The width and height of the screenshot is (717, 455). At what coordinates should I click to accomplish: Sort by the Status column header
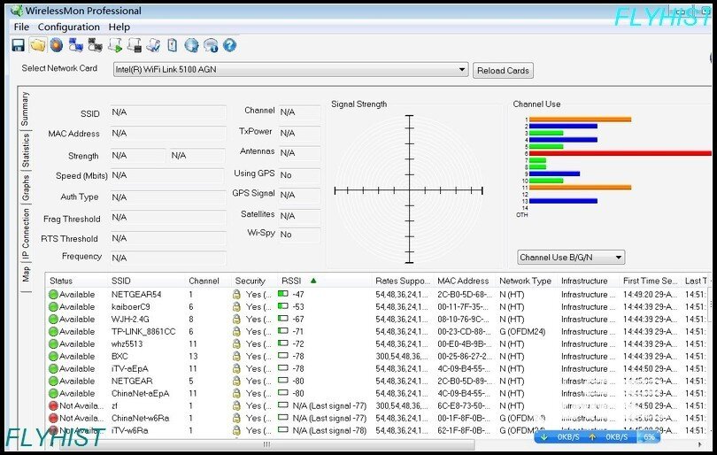point(61,281)
